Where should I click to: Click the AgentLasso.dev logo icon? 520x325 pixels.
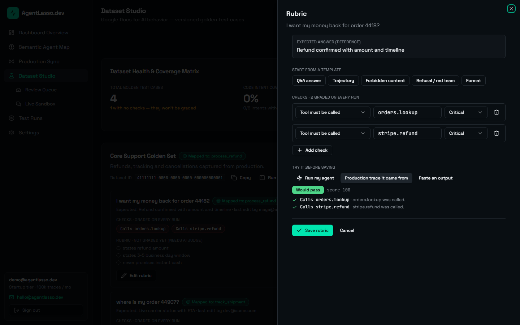click(x=13, y=13)
